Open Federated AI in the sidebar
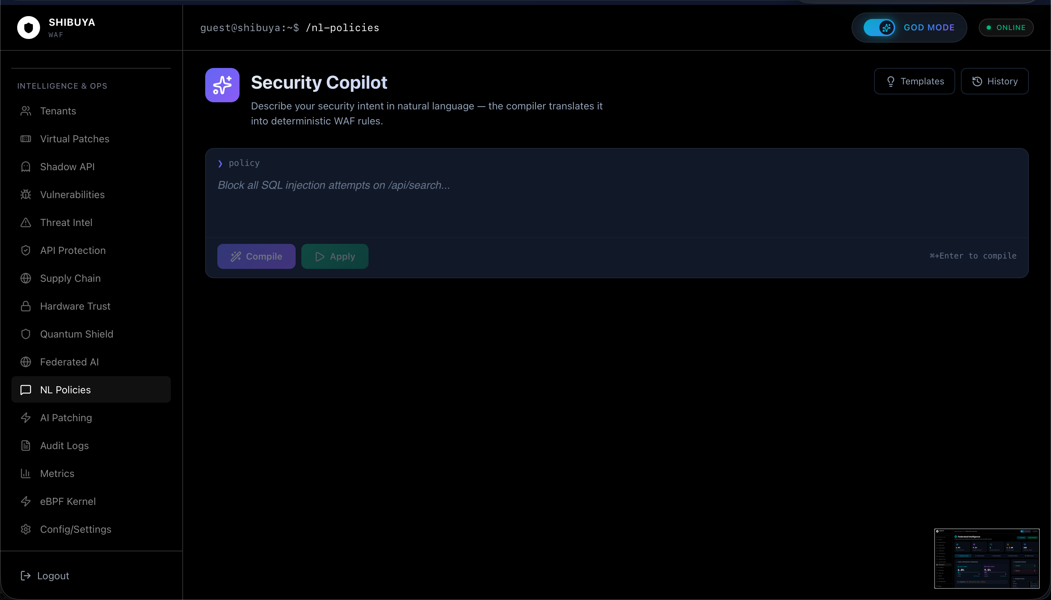 [x=69, y=362]
